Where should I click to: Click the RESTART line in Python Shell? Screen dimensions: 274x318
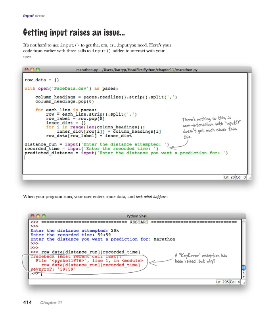tap(139, 222)
